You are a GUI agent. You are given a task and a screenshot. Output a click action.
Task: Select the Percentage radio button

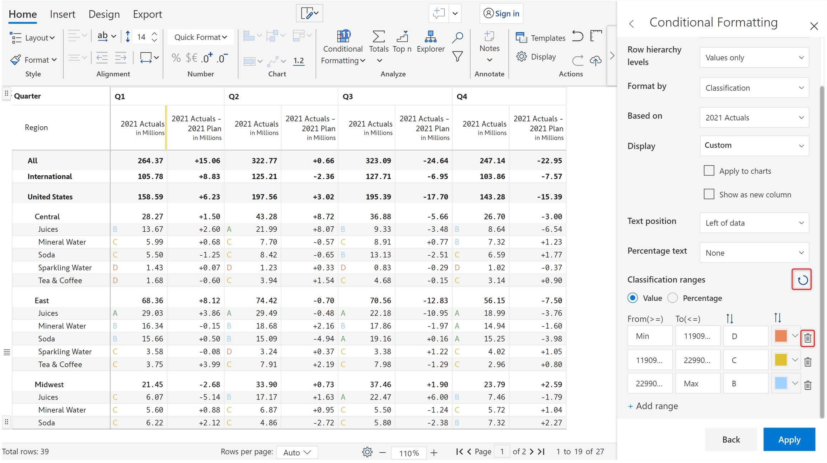point(673,298)
